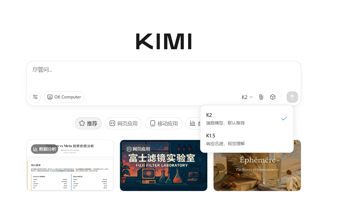The image size is (345, 209).
Task: Click the OK Computer button
Action: [x=64, y=97]
